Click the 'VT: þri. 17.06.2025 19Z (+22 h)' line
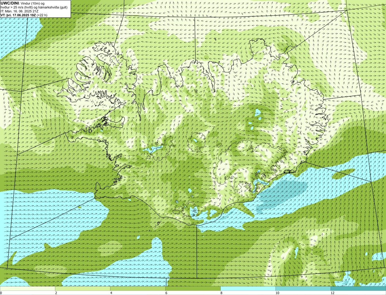The height and width of the screenshot is (295, 386). click(x=24, y=15)
